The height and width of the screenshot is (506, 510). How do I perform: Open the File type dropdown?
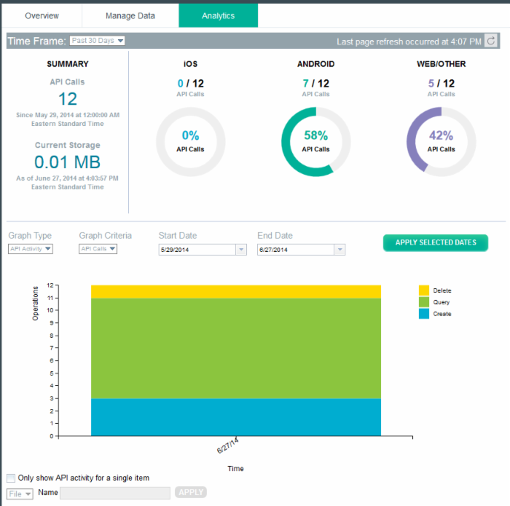(x=20, y=494)
